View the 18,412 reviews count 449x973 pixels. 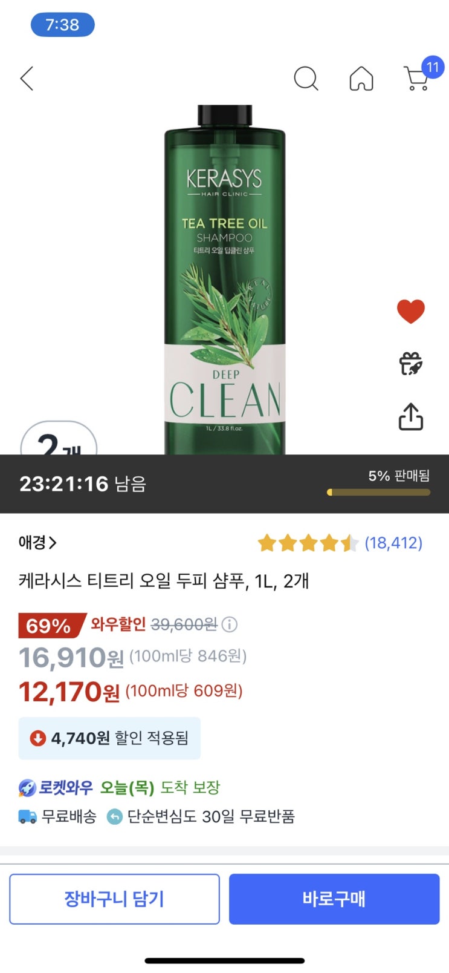pyautogui.click(x=393, y=543)
